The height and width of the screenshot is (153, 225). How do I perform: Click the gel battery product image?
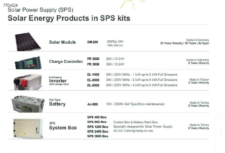point(28,104)
